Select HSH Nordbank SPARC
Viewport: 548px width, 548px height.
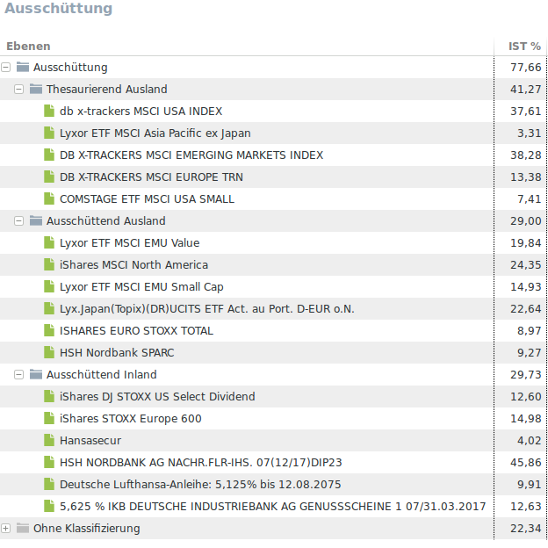[117, 353]
